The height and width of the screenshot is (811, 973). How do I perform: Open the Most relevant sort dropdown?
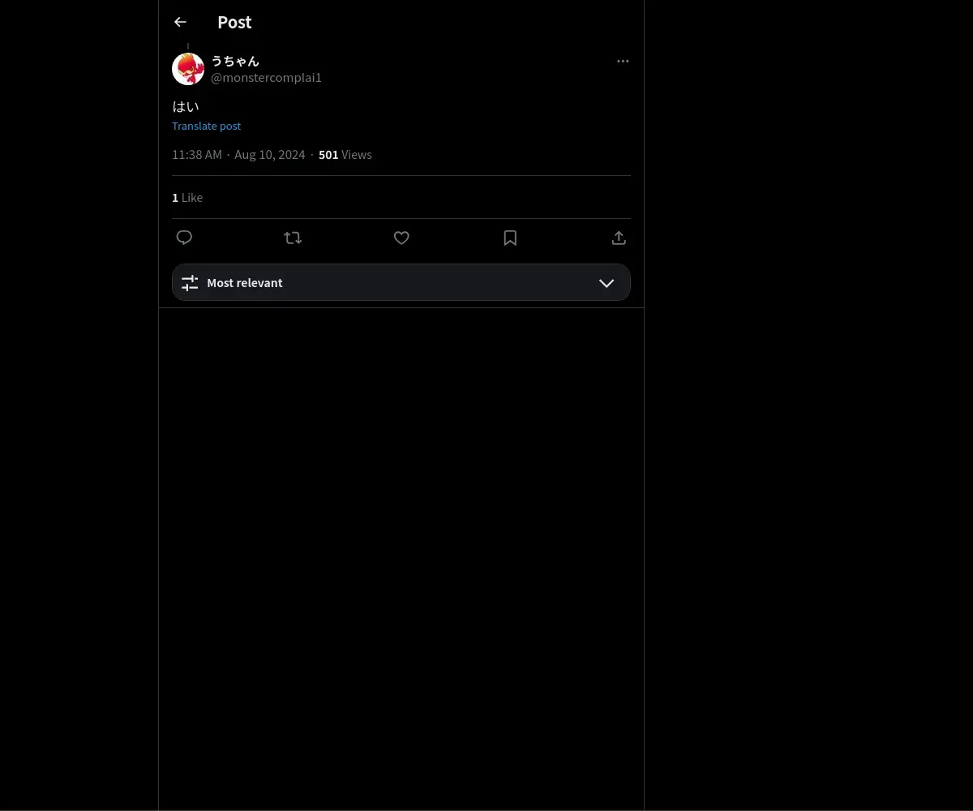pos(401,282)
